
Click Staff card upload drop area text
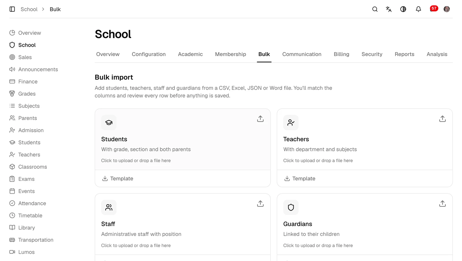click(136, 245)
